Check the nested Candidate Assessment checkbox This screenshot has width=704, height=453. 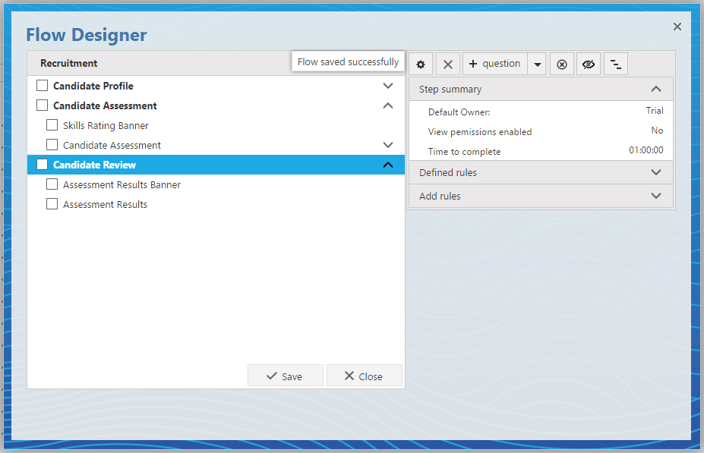[x=52, y=144]
